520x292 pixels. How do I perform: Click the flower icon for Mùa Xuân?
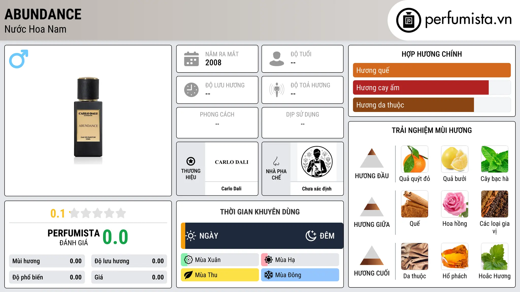(x=188, y=260)
